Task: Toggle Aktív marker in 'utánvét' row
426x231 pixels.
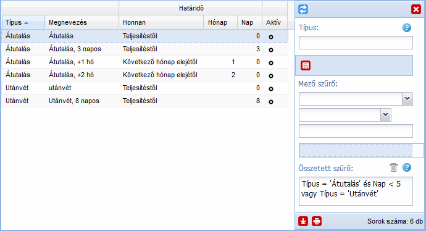Action: click(x=271, y=88)
